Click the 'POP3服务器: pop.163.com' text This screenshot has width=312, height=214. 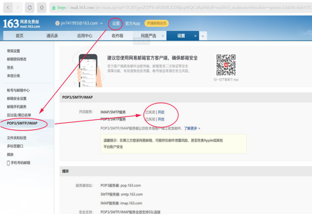(121, 186)
